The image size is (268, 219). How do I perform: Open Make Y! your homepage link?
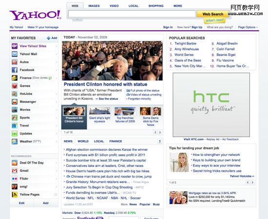tap(43, 27)
